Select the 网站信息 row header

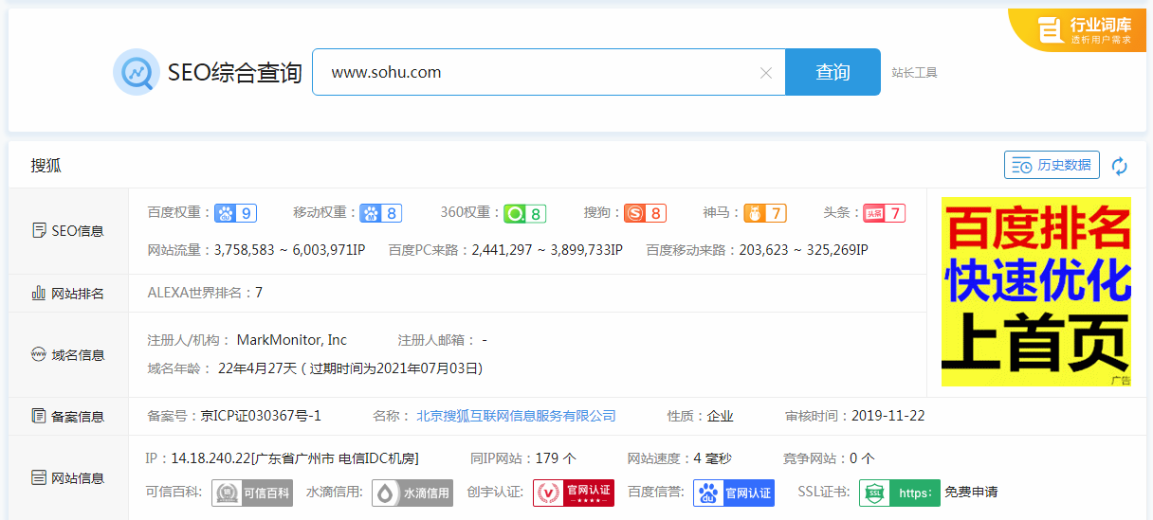68,477
